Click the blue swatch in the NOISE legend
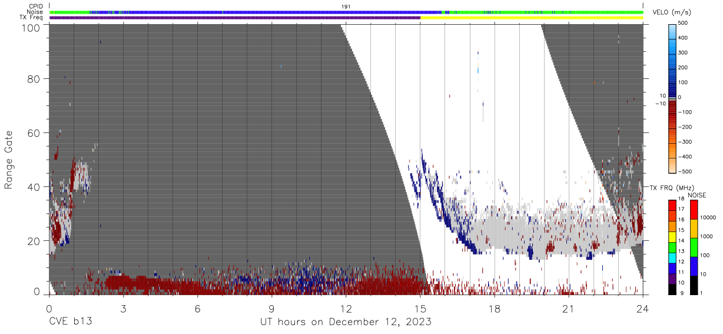This screenshot has height=334, width=723. click(693, 266)
